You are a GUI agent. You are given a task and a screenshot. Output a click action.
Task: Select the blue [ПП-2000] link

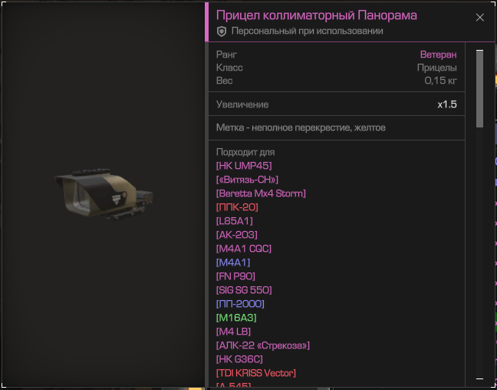240,304
